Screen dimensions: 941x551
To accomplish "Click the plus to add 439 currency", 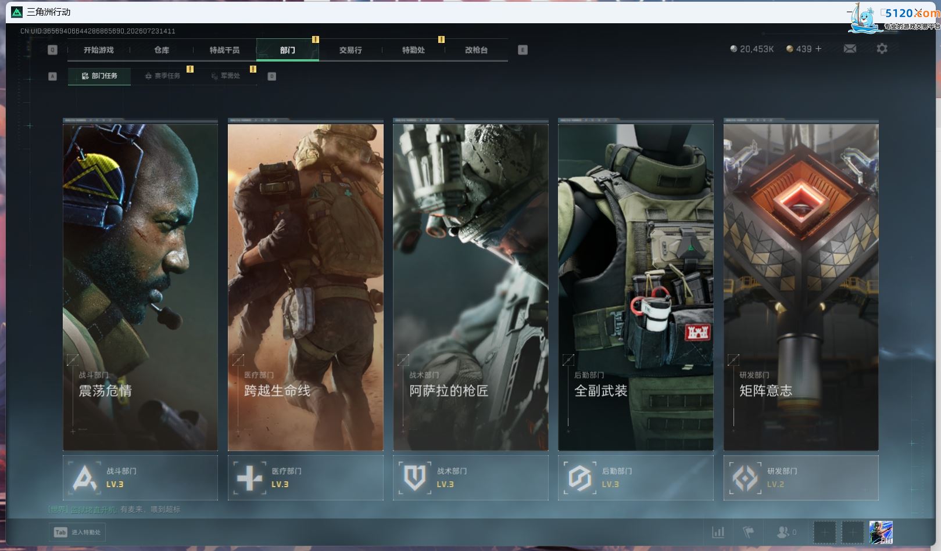I will pos(818,49).
